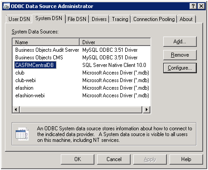Click the Cancel button

(114, 159)
